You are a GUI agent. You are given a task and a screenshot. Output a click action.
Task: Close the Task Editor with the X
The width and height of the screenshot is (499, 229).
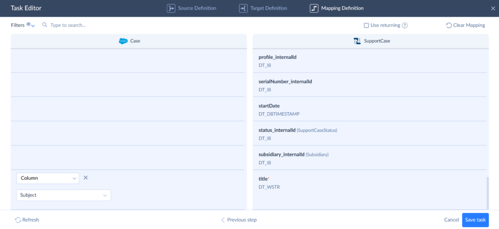(493, 9)
